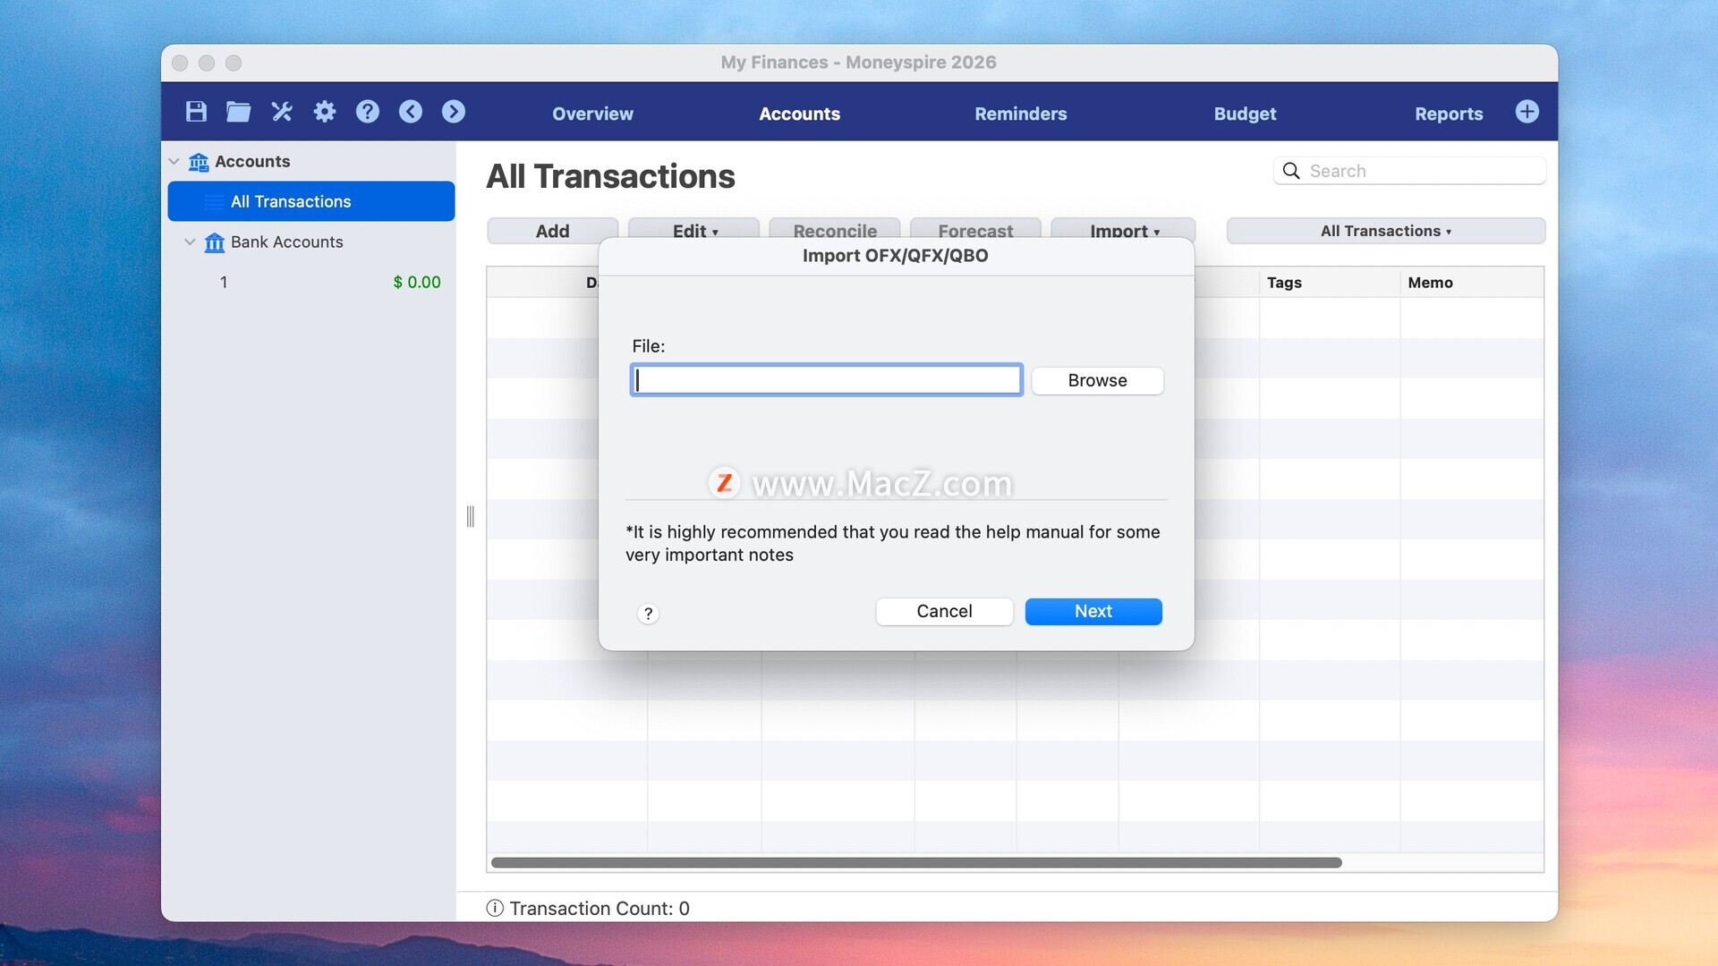Click the Save floppy disk icon
This screenshot has height=966, width=1718.
coord(196,112)
